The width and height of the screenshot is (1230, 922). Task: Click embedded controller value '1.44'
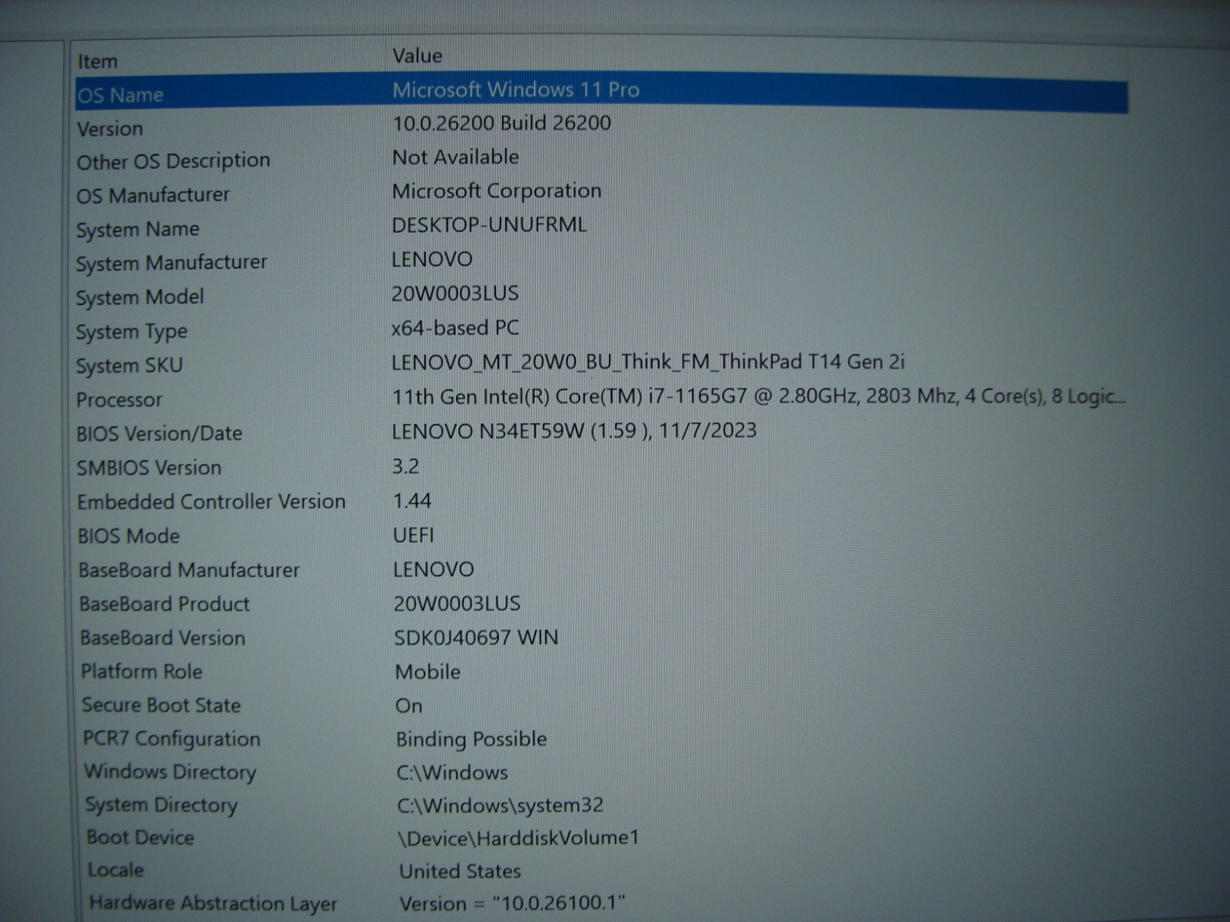click(x=412, y=501)
